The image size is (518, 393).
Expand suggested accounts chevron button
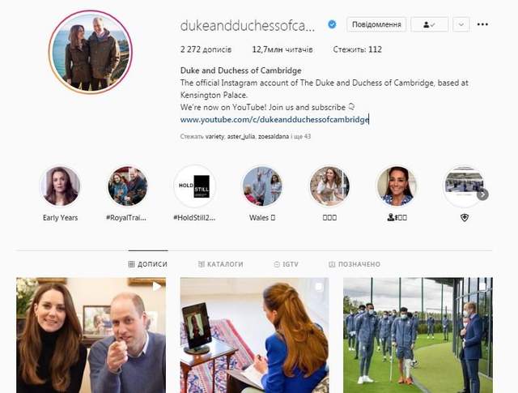click(461, 24)
